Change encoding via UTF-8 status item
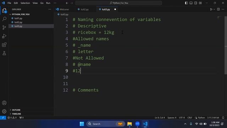Viewport: 227px width, 128px height. [x=182, y=118]
